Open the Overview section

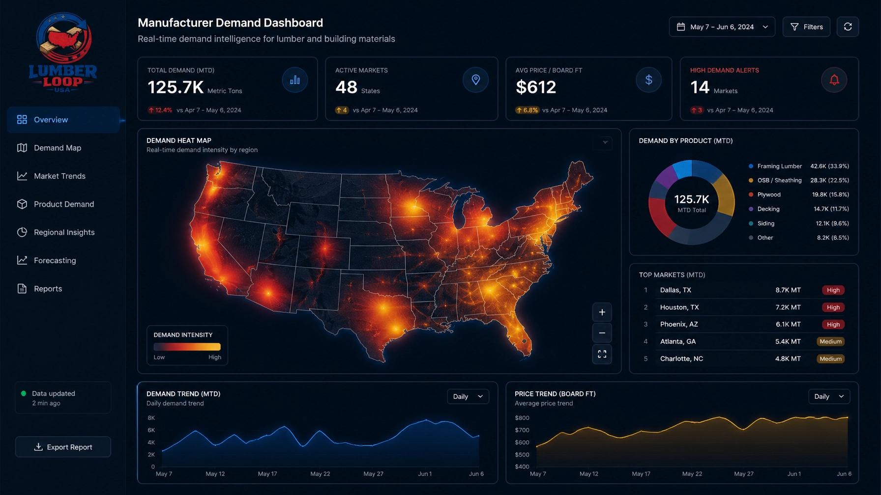tap(63, 120)
